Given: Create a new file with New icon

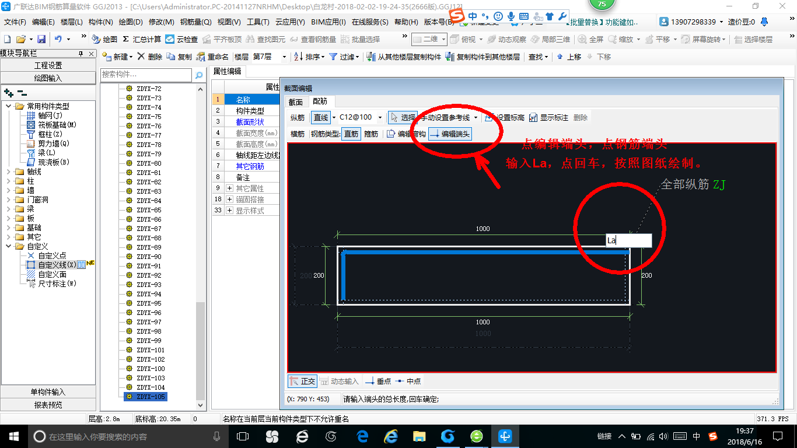Looking at the screenshot, I should [8, 39].
